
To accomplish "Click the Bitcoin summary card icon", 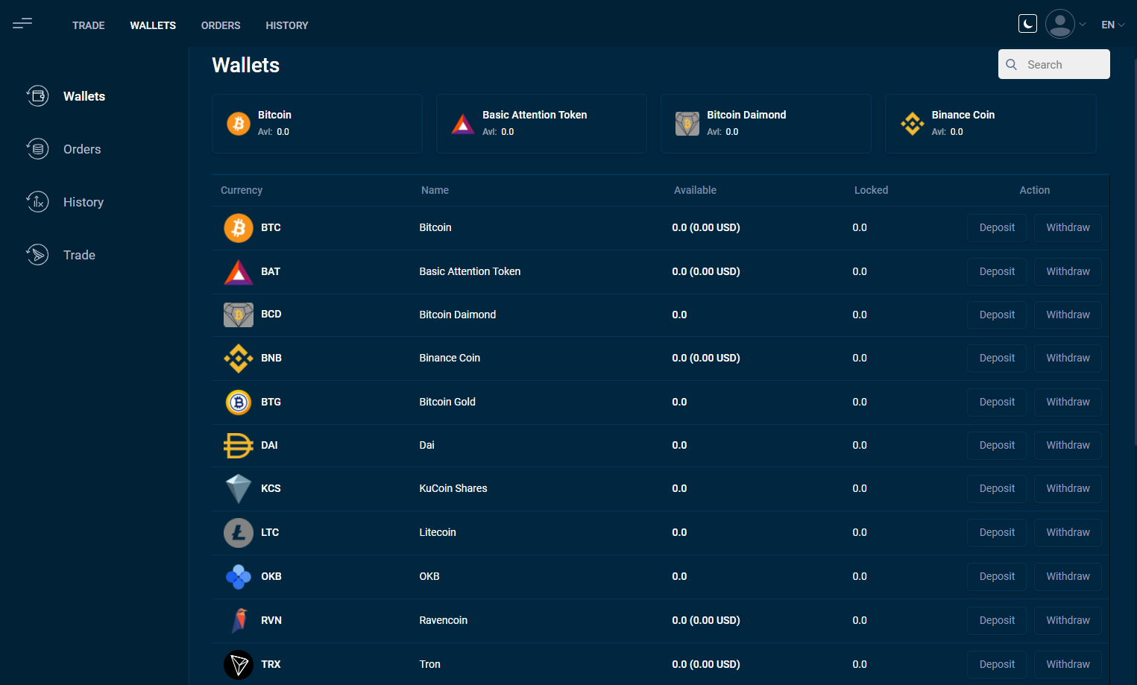I will coord(239,124).
